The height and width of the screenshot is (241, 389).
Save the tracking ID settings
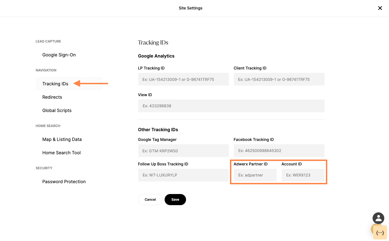[175, 200]
